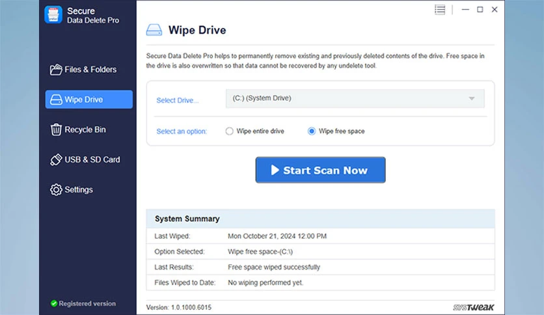544x315 pixels.
Task: Click the Files Wiped to Date: label
Action: (x=185, y=282)
